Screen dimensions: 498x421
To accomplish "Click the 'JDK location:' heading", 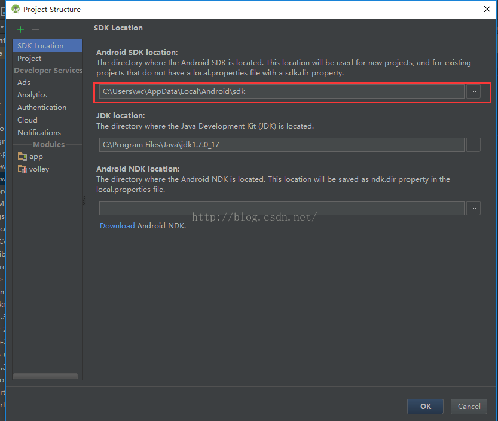I will [120, 115].
